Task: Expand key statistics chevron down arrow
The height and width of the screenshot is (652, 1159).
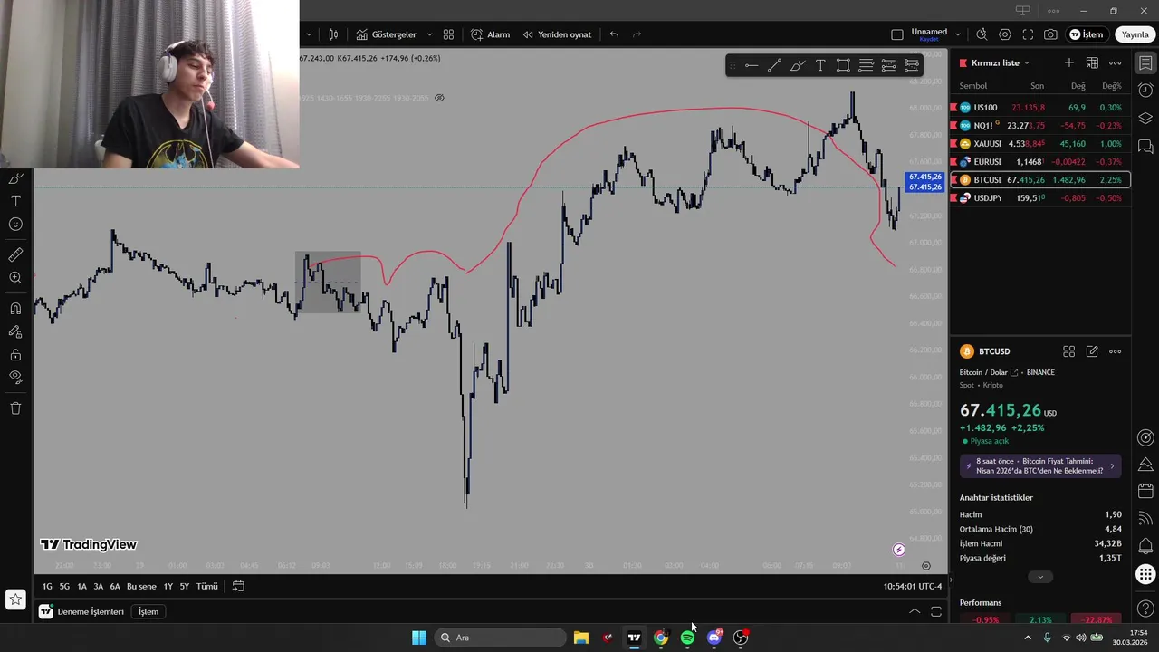Action: (x=1039, y=577)
